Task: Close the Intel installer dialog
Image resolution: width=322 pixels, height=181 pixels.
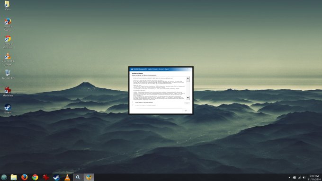Action: coord(191,69)
